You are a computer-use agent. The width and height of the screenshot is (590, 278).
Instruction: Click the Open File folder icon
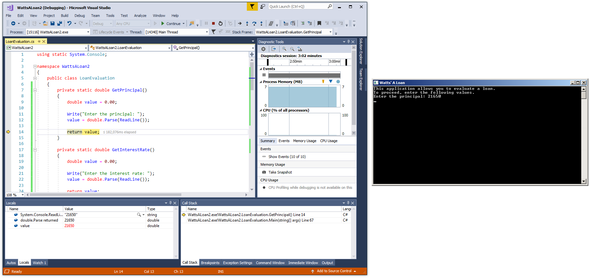tap(45, 23)
